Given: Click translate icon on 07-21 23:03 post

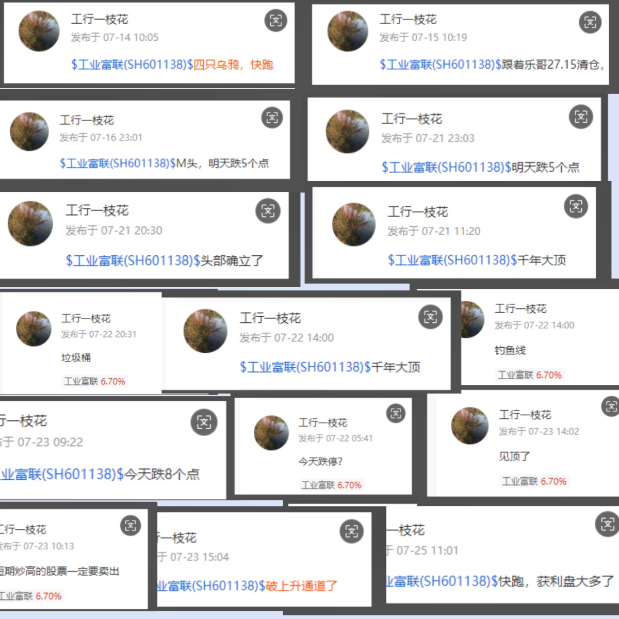Looking at the screenshot, I should click(581, 117).
